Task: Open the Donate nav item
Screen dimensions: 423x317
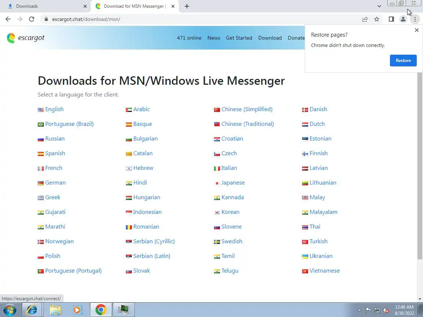Action: pos(296,38)
